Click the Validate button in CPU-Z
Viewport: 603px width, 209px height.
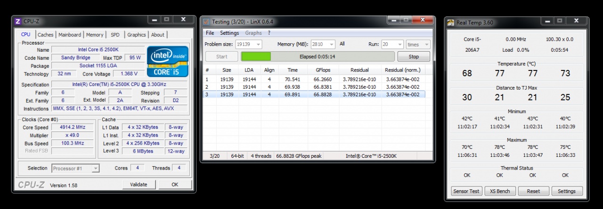tap(139, 185)
